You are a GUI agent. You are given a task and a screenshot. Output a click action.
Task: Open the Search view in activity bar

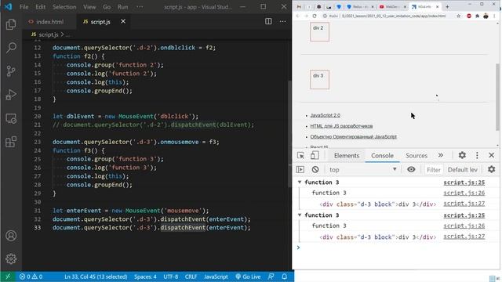coord(11,48)
